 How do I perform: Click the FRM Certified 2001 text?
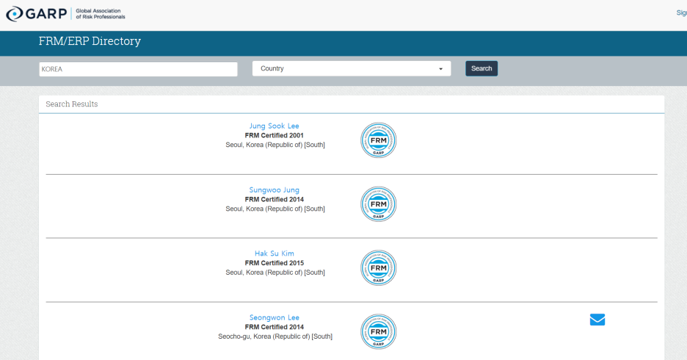click(x=275, y=135)
